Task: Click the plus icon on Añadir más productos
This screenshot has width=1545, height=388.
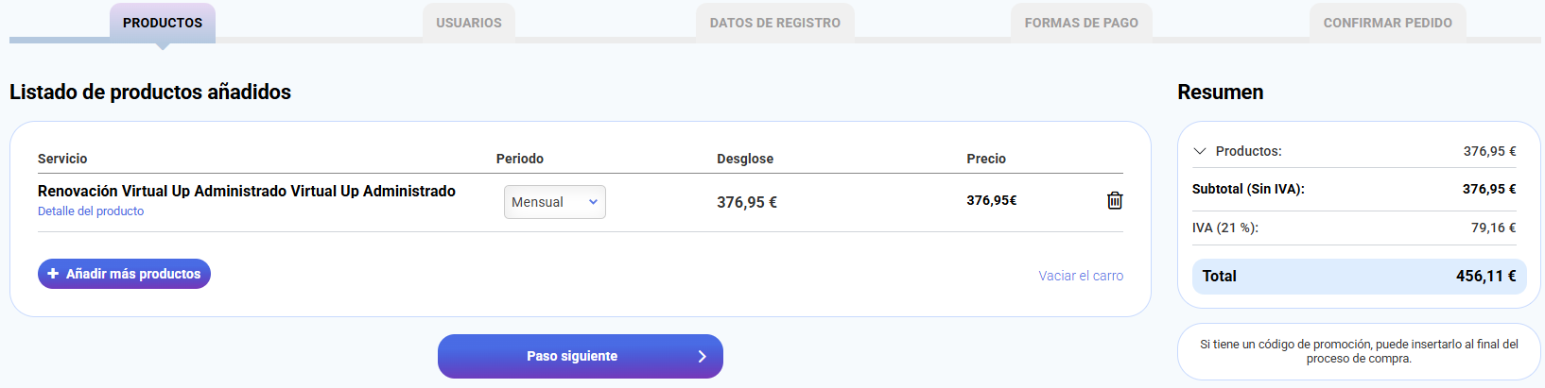Action: 53,274
